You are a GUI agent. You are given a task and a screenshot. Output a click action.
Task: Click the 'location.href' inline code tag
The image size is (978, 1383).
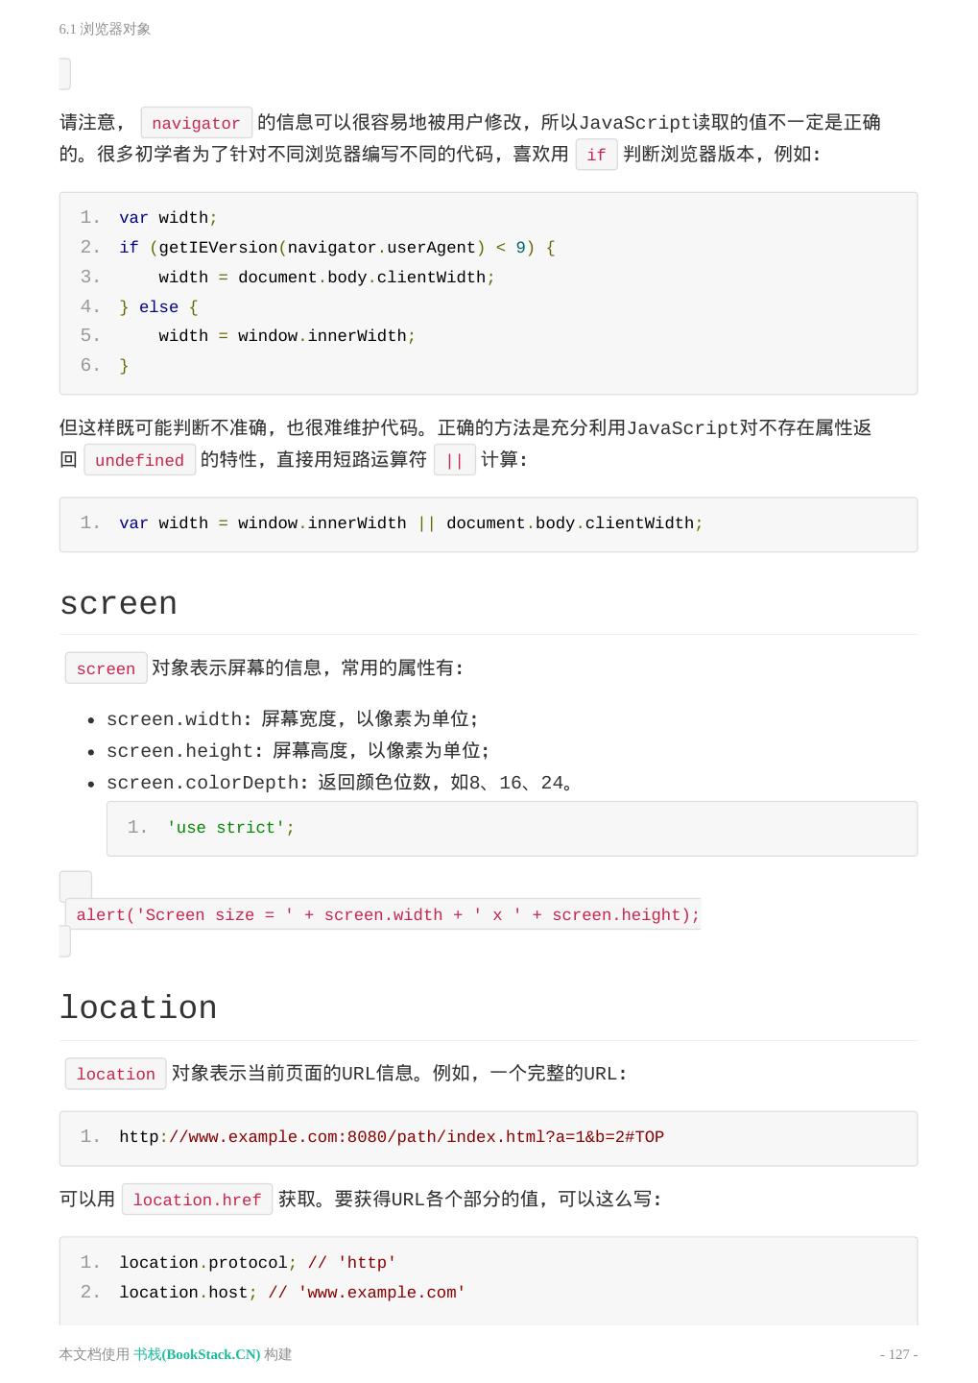[197, 1200]
